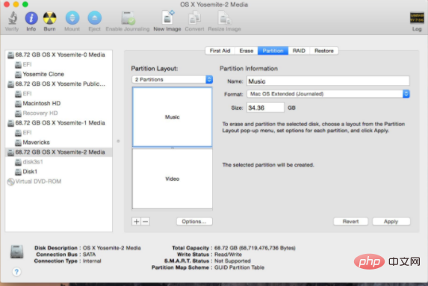
Task: Switch to the Restore tab
Action: tap(324, 51)
